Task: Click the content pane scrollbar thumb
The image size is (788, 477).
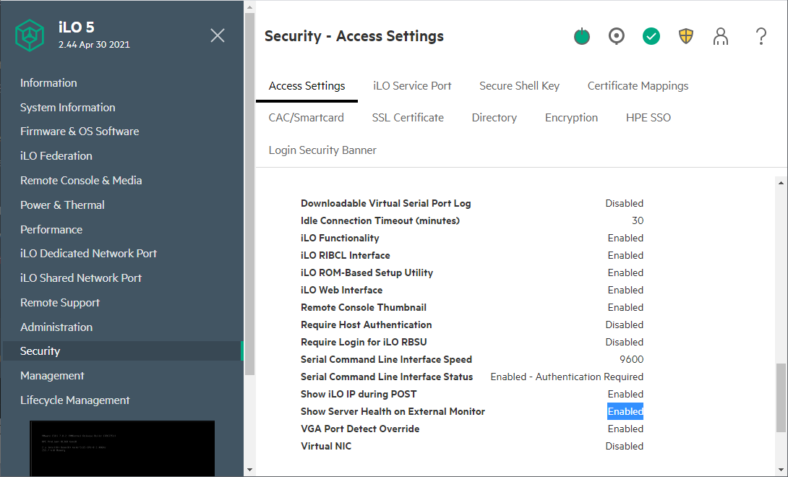Action: pyautogui.click(x=781, y=397)
